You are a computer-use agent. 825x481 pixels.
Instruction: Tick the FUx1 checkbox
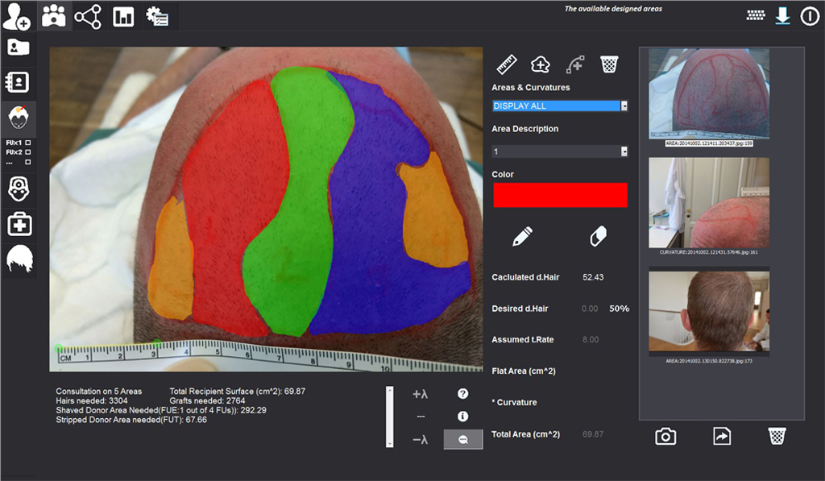[28, 142]
